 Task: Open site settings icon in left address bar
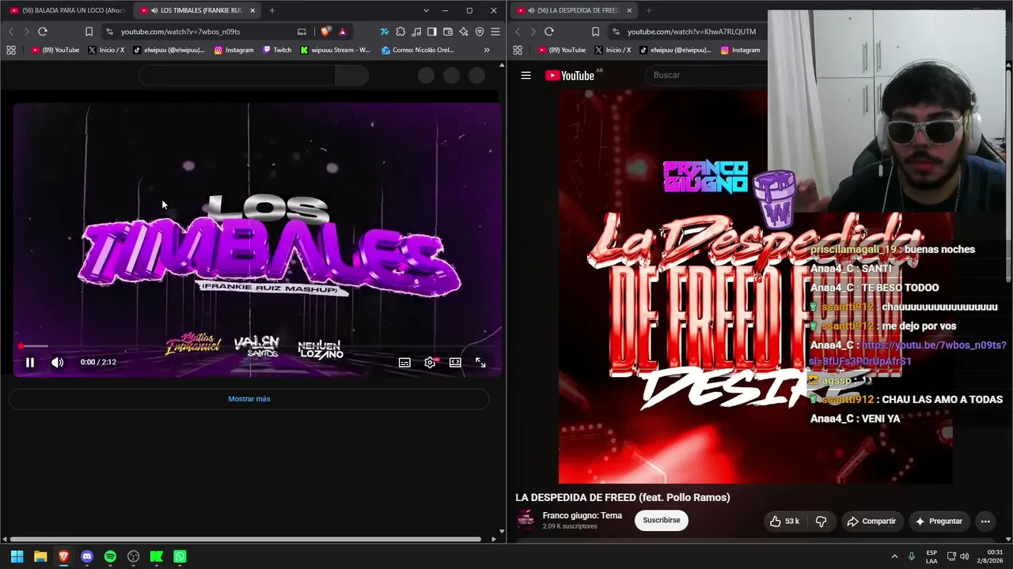pos(109,32)
